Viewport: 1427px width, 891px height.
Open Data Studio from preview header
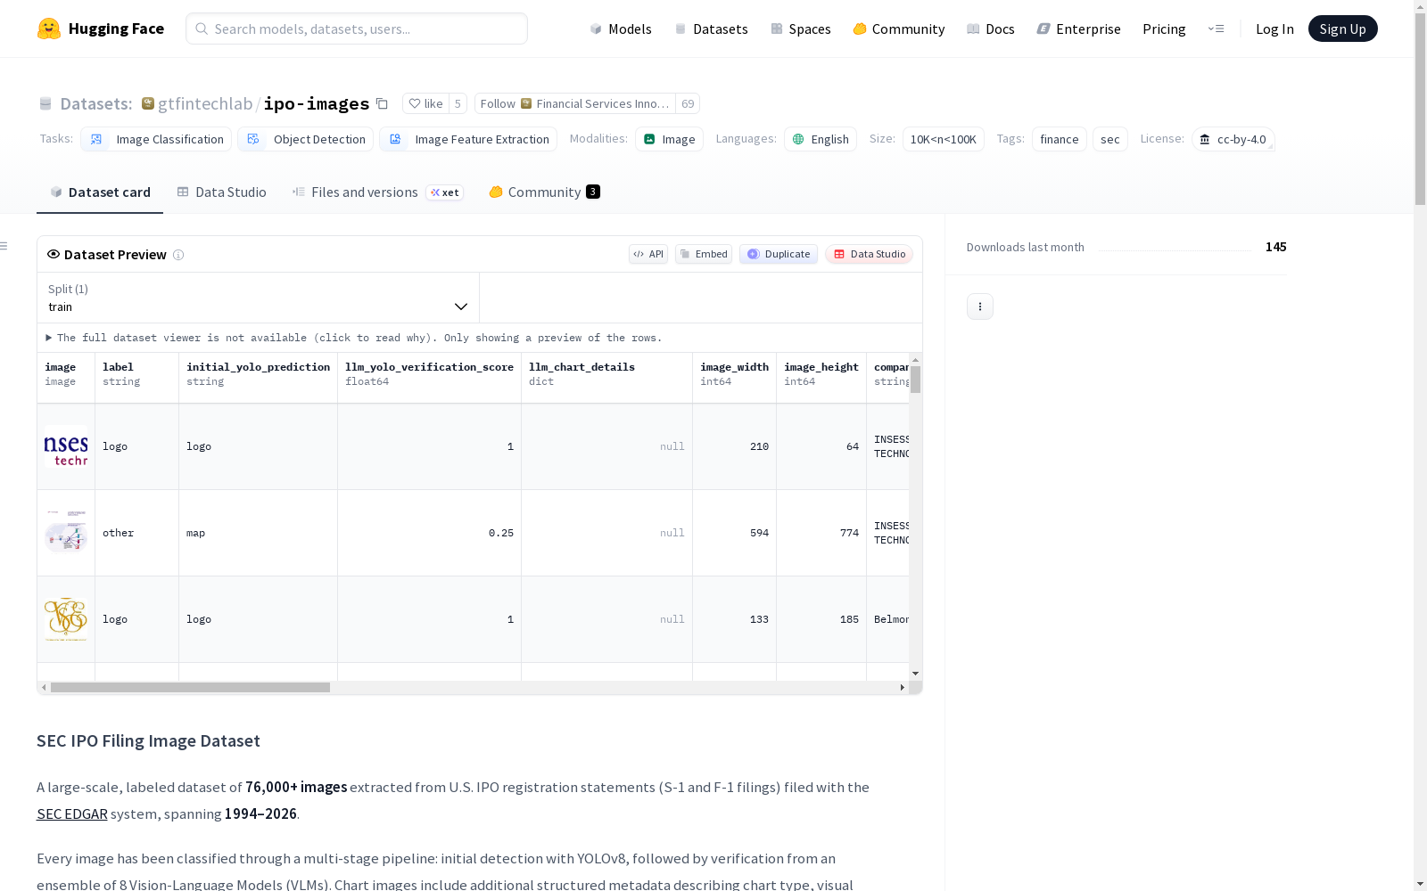coord(869,254)
